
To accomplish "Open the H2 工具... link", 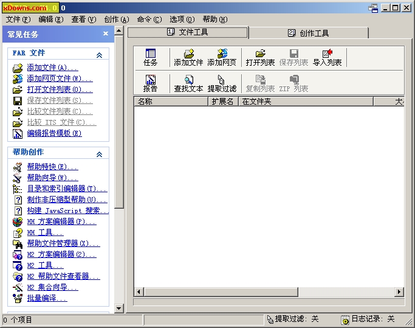I will (45, 266).
